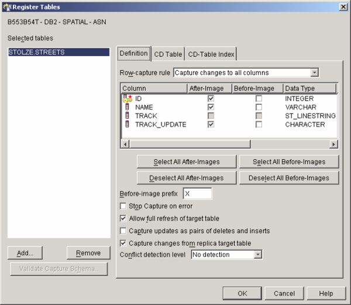This screenshot has width=351, height=305.
Task: Click the column icon next to NAME
Action: click(x=128, y=108)
